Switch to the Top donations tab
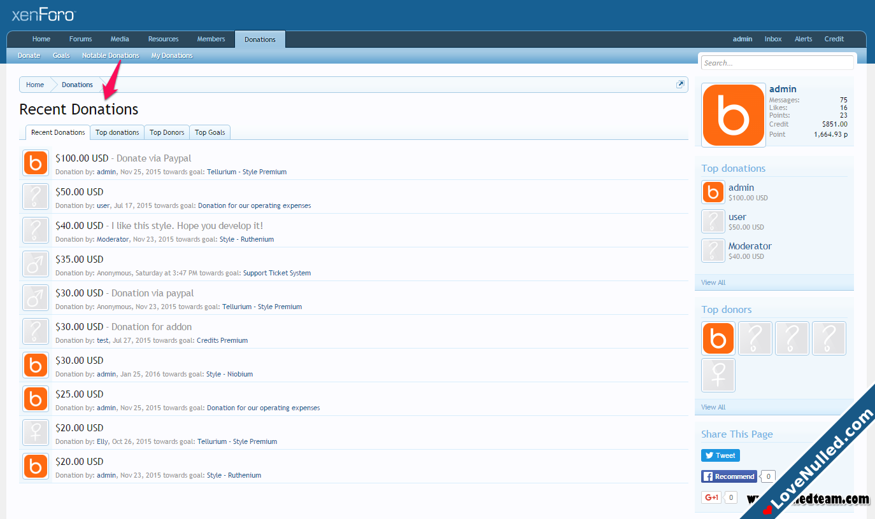 tap(117, 132)
